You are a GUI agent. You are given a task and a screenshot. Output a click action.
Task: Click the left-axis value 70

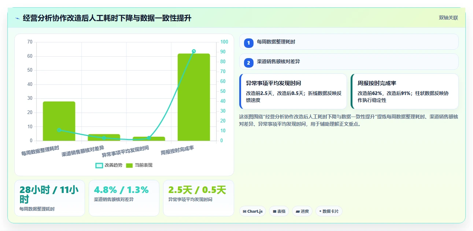30,42
